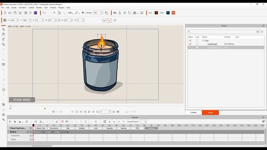Select the rotate tool icon
This screenshot has height=150, width=267.
[x=130, y=13]
